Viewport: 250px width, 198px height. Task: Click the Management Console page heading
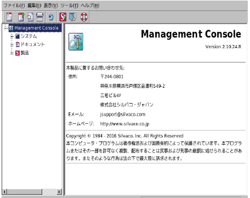pos(191,34)
